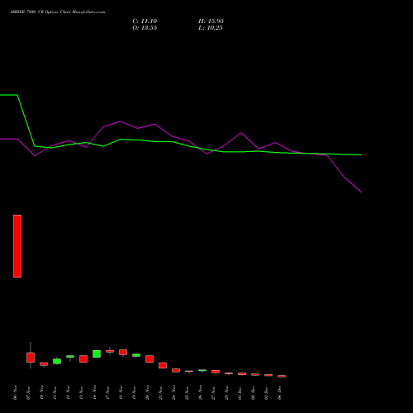Click the green candlestick for 19 Nov
Screen dimensions: 413x413
[x=136, y=355]
